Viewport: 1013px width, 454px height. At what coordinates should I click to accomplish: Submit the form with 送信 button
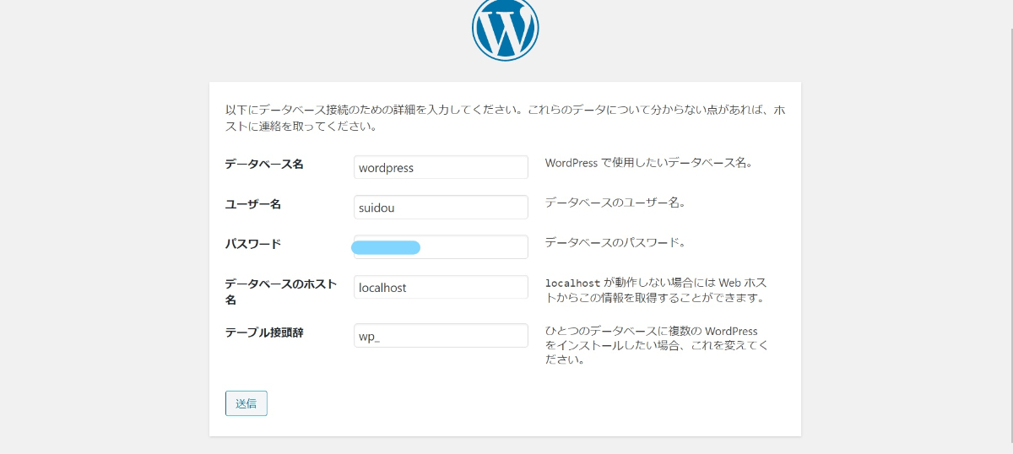coord(246,403)
